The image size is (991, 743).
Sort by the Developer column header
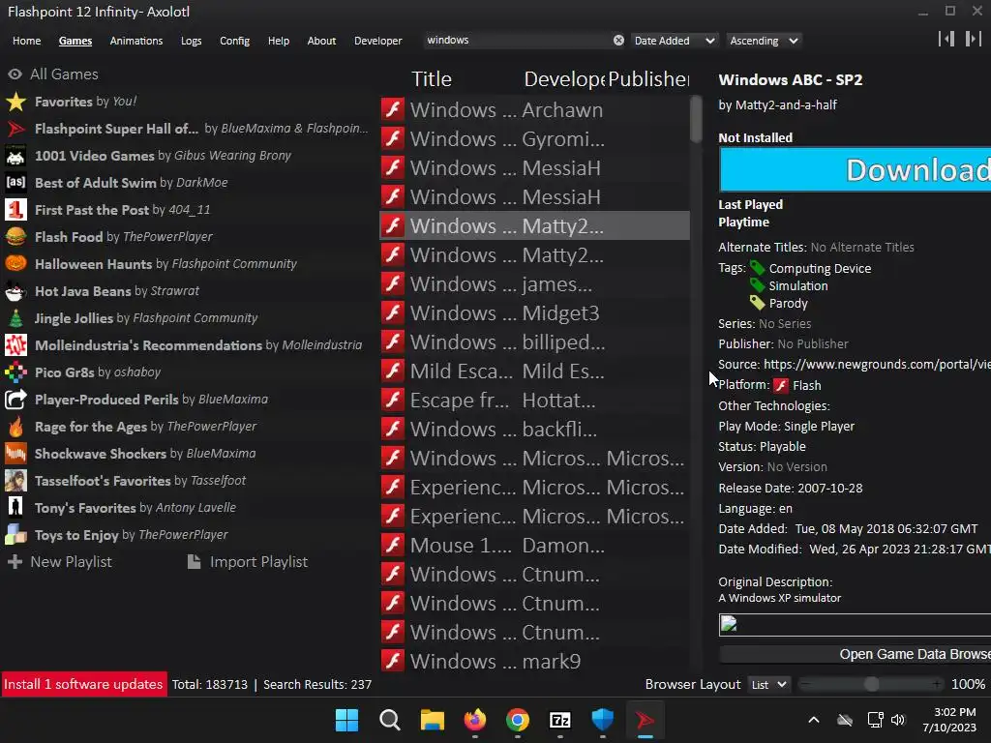[x=564, y=79]
